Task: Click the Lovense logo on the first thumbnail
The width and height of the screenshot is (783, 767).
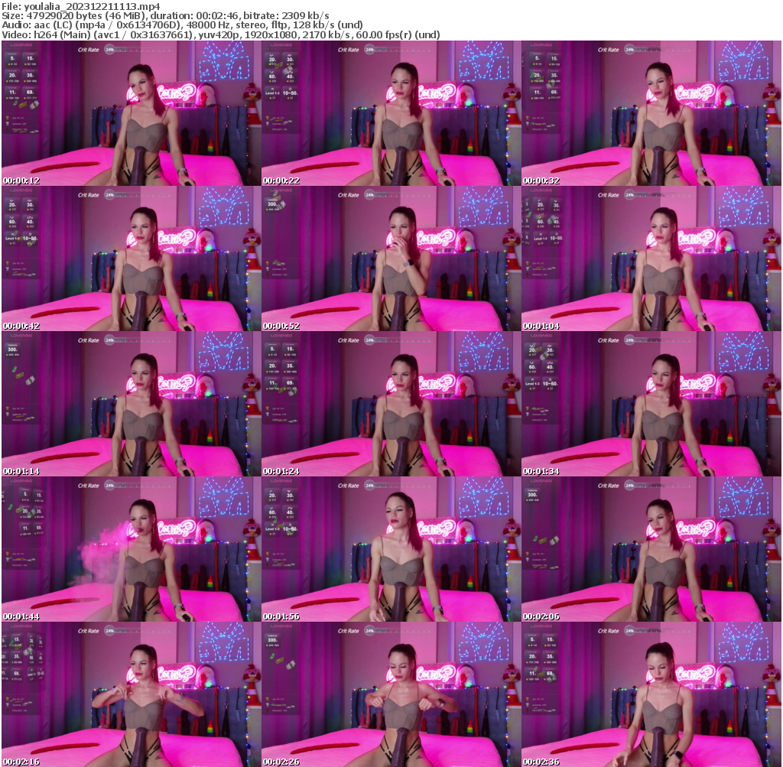Action: pos(21,45)
